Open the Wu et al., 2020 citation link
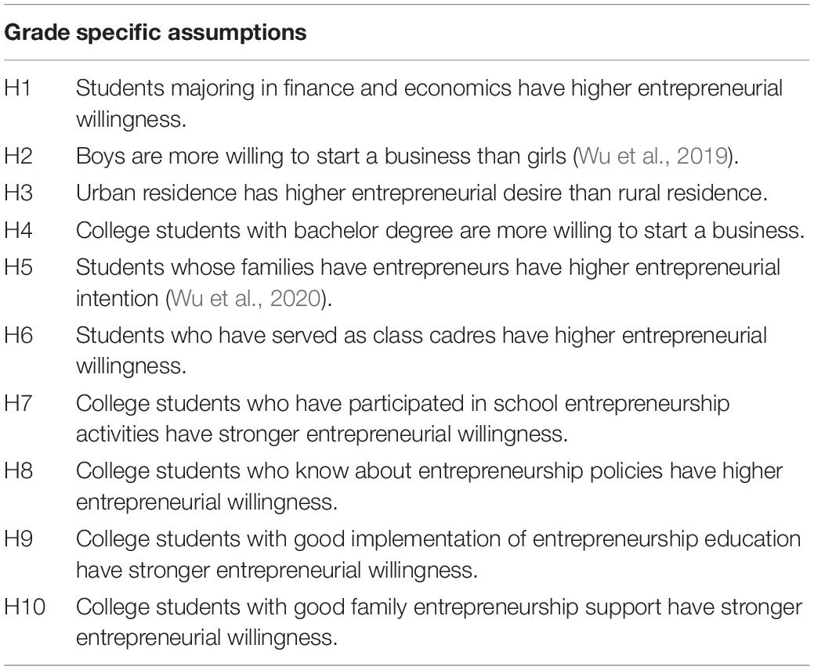Image resolution: width=814 pixels, height=670 pixels. (245, 299)
